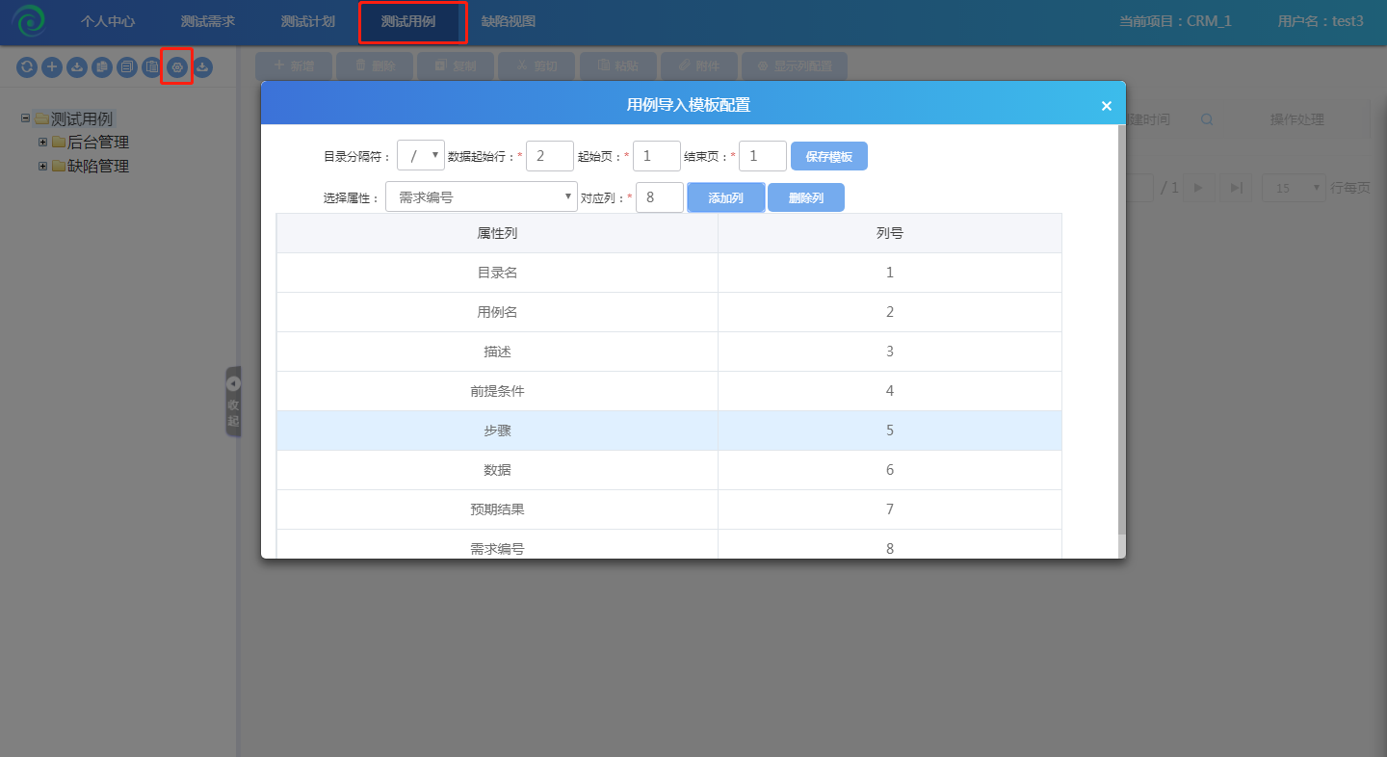
Task: Close the 用例导入模板配置 dialog with the X
Action: coord(1106,106)
